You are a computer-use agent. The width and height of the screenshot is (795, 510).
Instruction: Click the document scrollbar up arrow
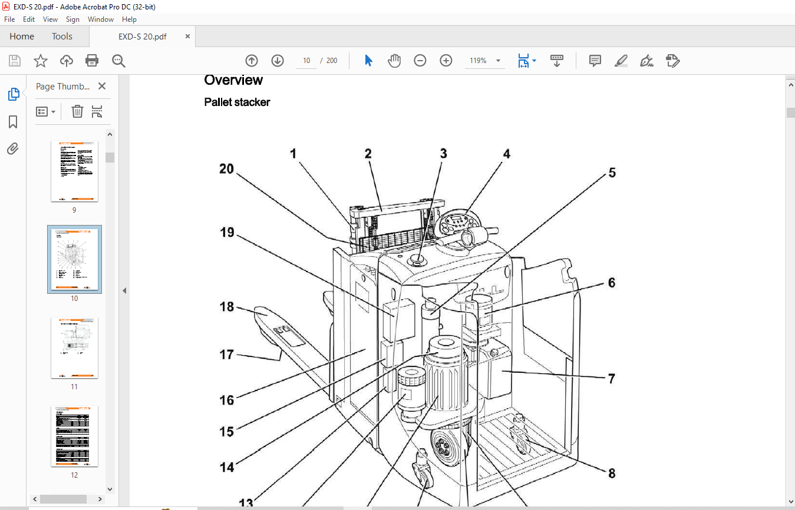[790, 85]
